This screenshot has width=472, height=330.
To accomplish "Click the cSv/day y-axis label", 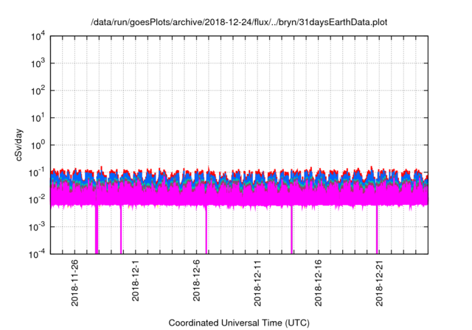I will pyautogui.click(x=19, y=145).
